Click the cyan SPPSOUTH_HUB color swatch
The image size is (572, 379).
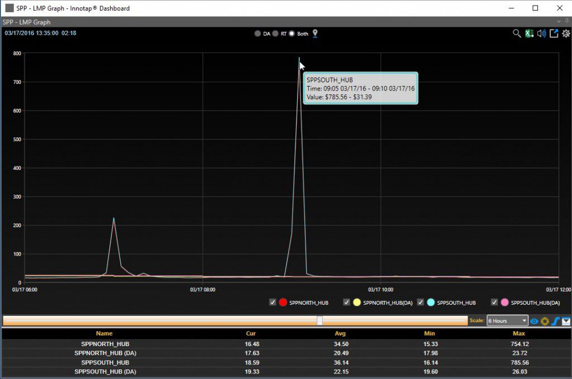coord(431,302)
